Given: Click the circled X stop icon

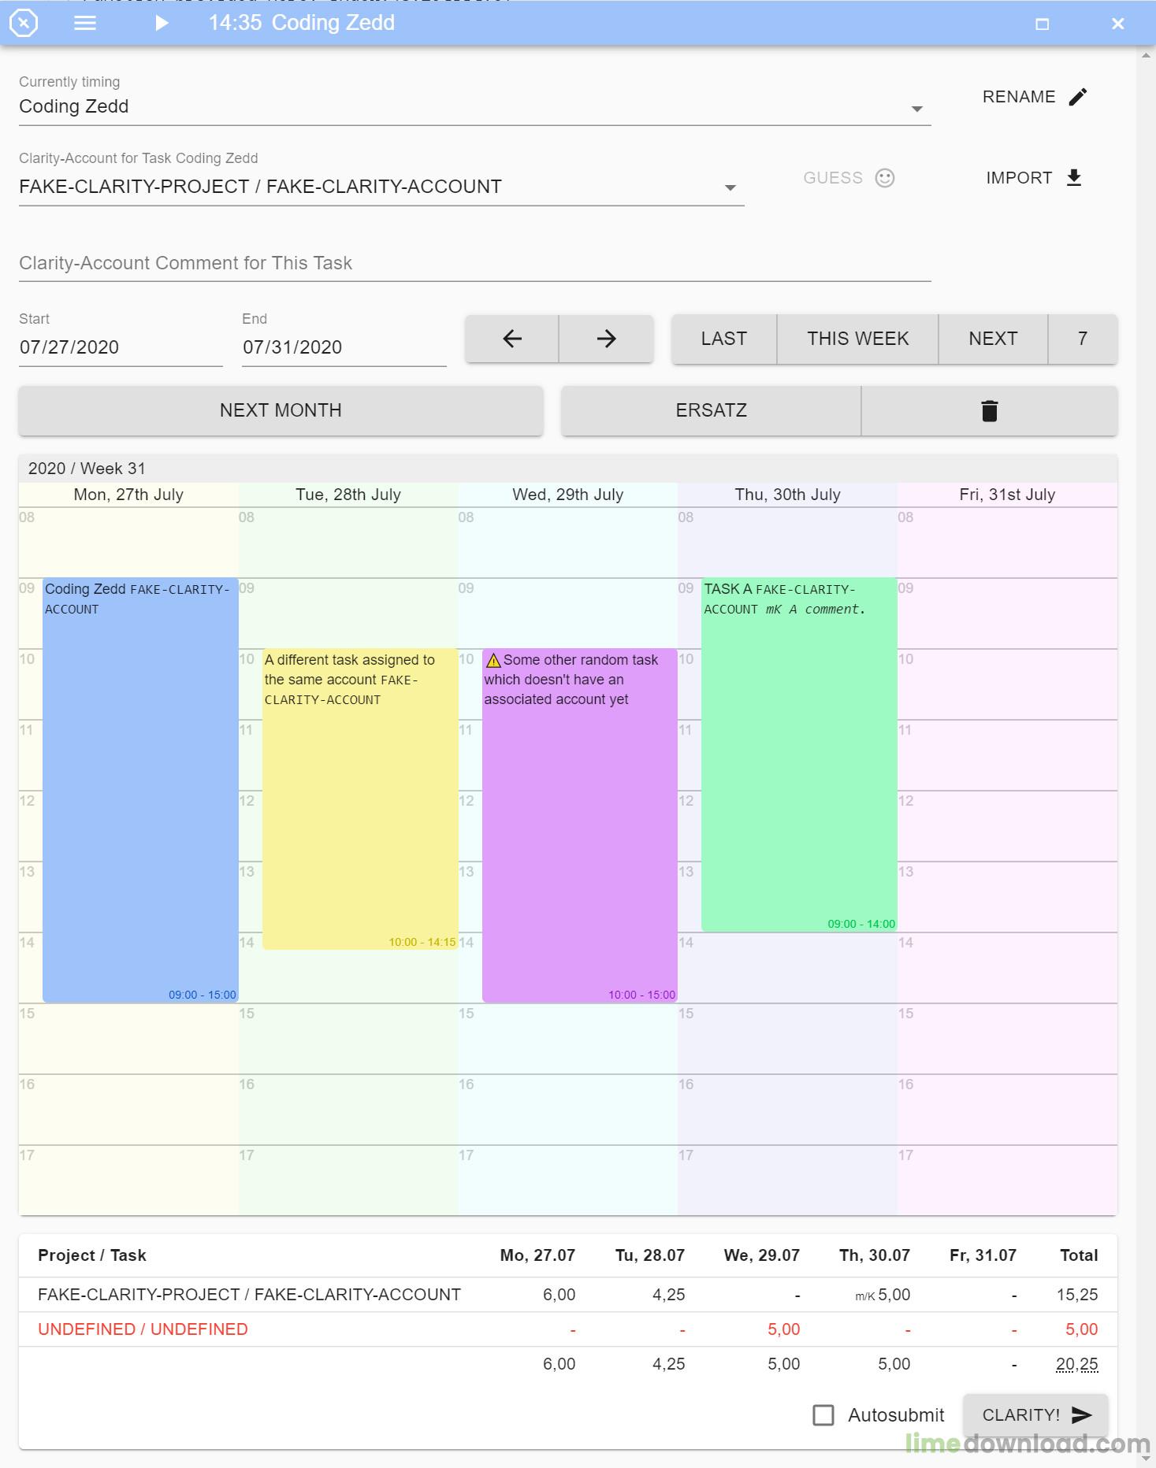Looking at the screenshot, I should coord(24,23).
